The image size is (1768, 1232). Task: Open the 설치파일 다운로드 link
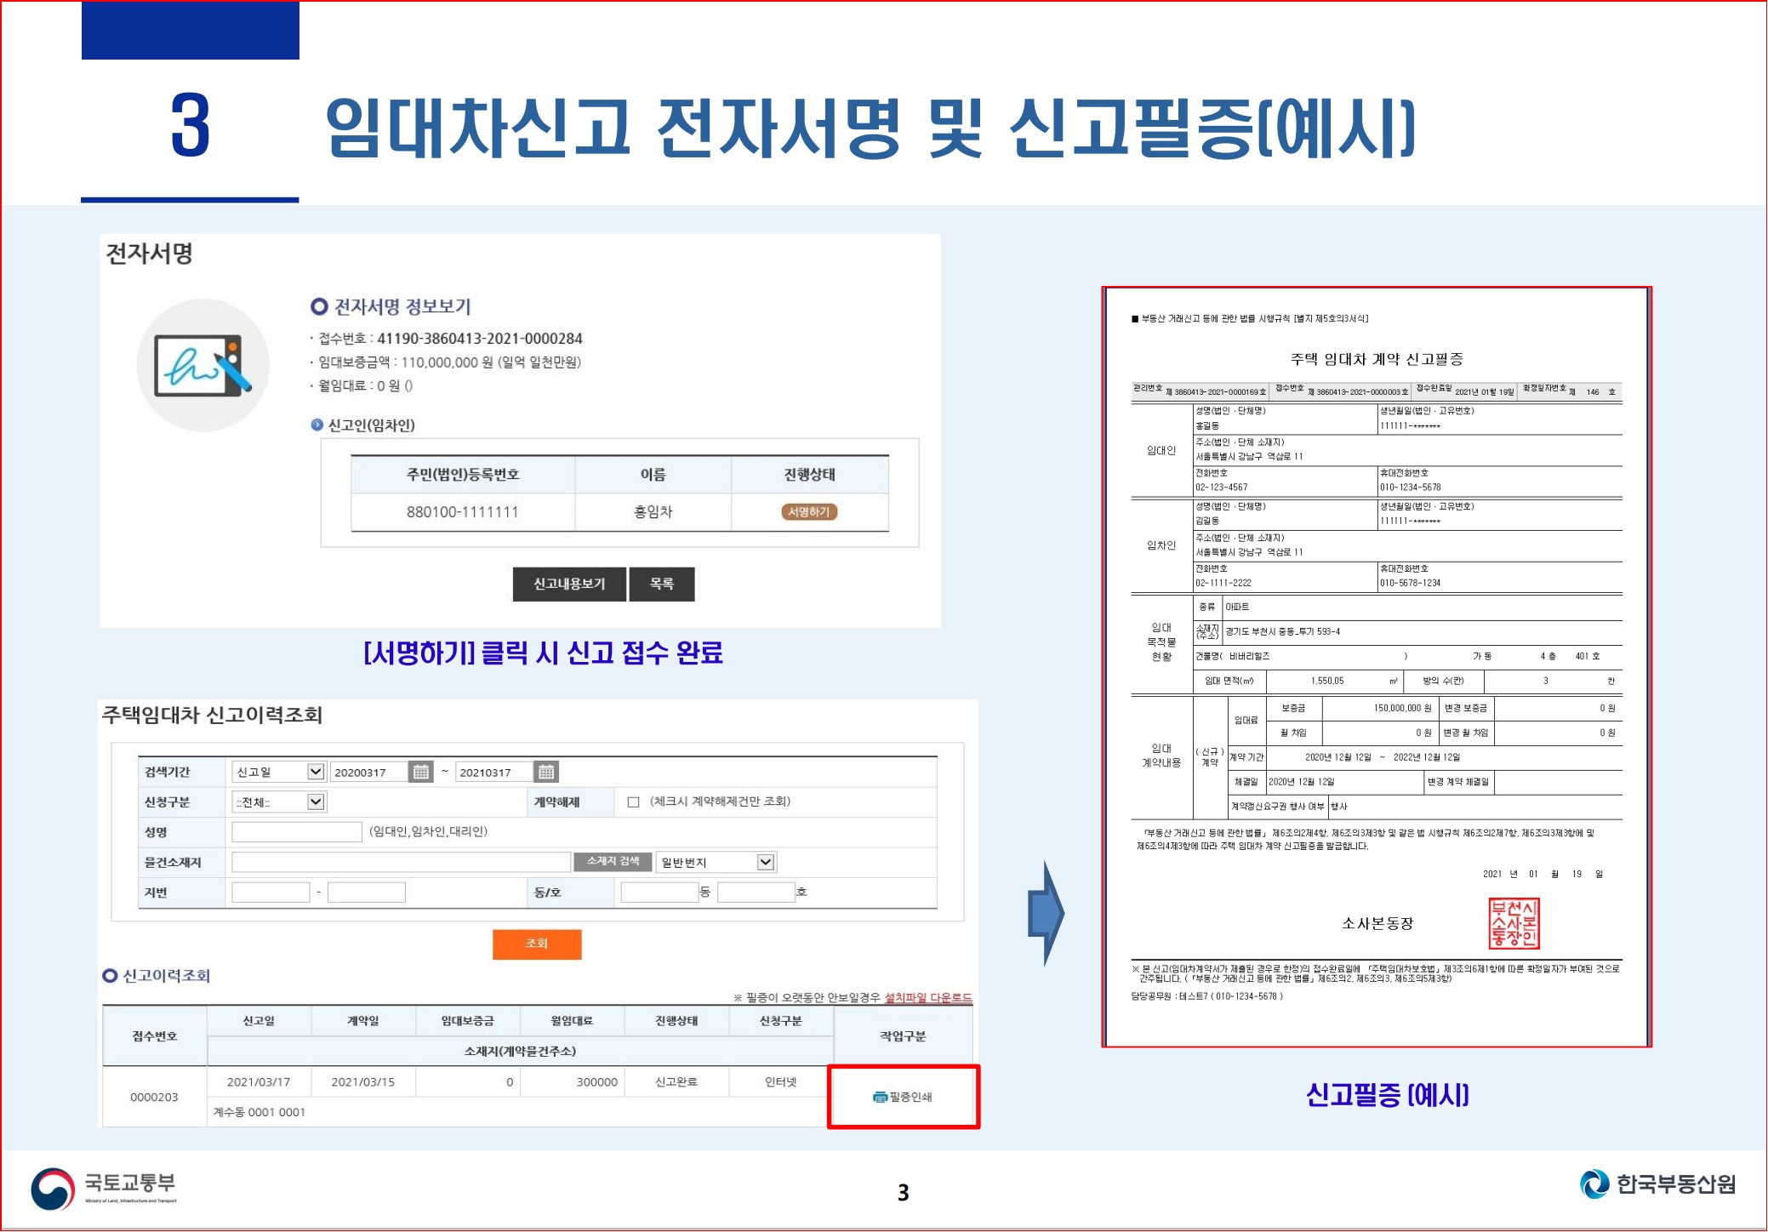[927, 997]
